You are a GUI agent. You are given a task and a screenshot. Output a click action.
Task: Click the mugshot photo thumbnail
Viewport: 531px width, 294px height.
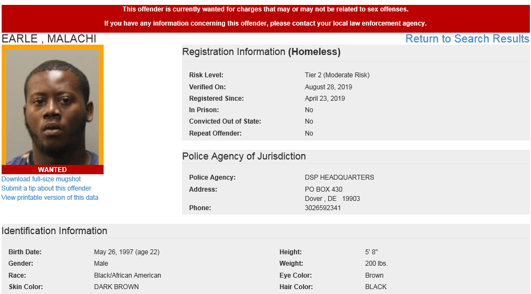52,107
